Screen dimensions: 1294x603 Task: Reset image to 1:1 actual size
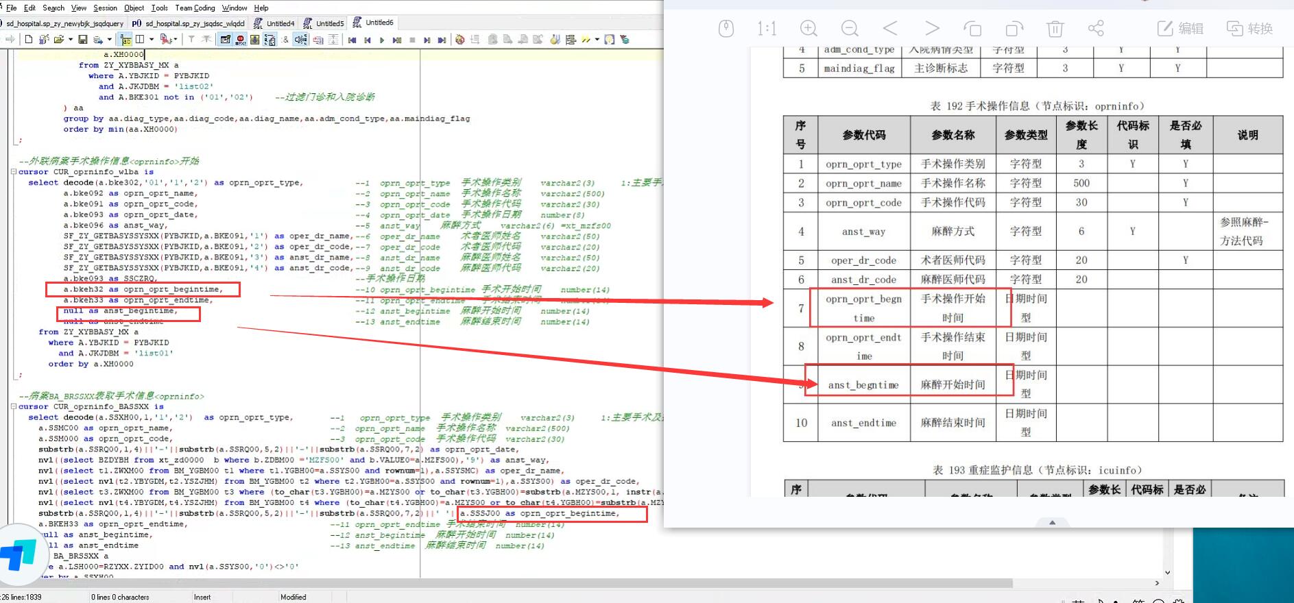767,28
